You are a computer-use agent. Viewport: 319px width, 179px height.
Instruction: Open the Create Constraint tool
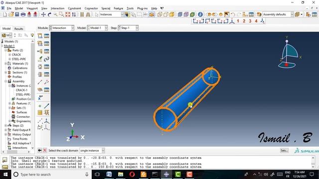tap(40, 51)
